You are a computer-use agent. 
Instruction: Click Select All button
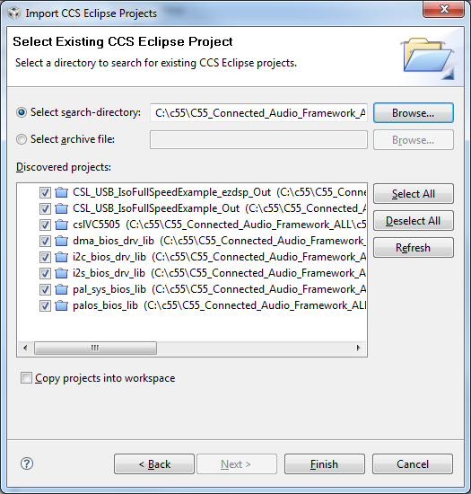[413, 194]
